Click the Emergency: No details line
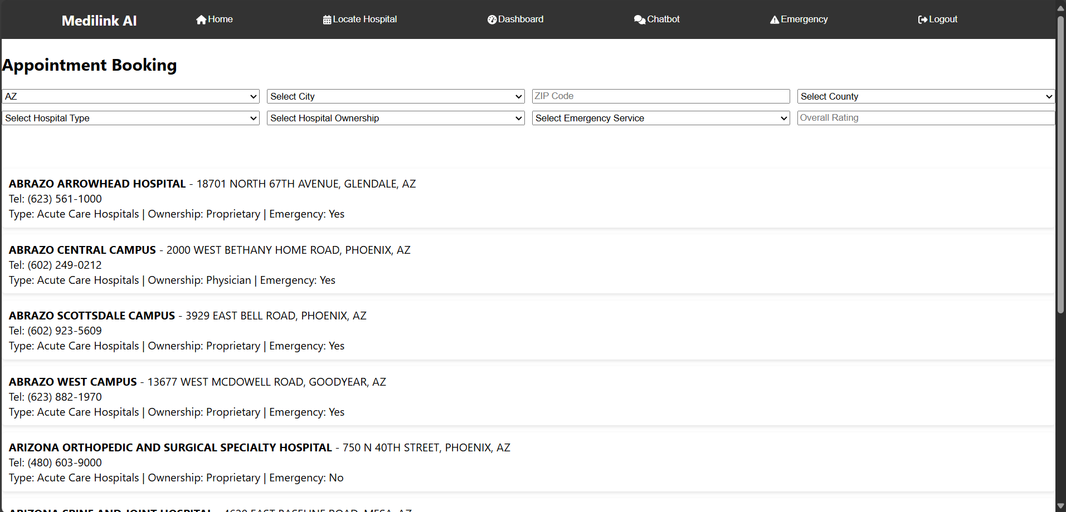 click(x=176, y=477)
